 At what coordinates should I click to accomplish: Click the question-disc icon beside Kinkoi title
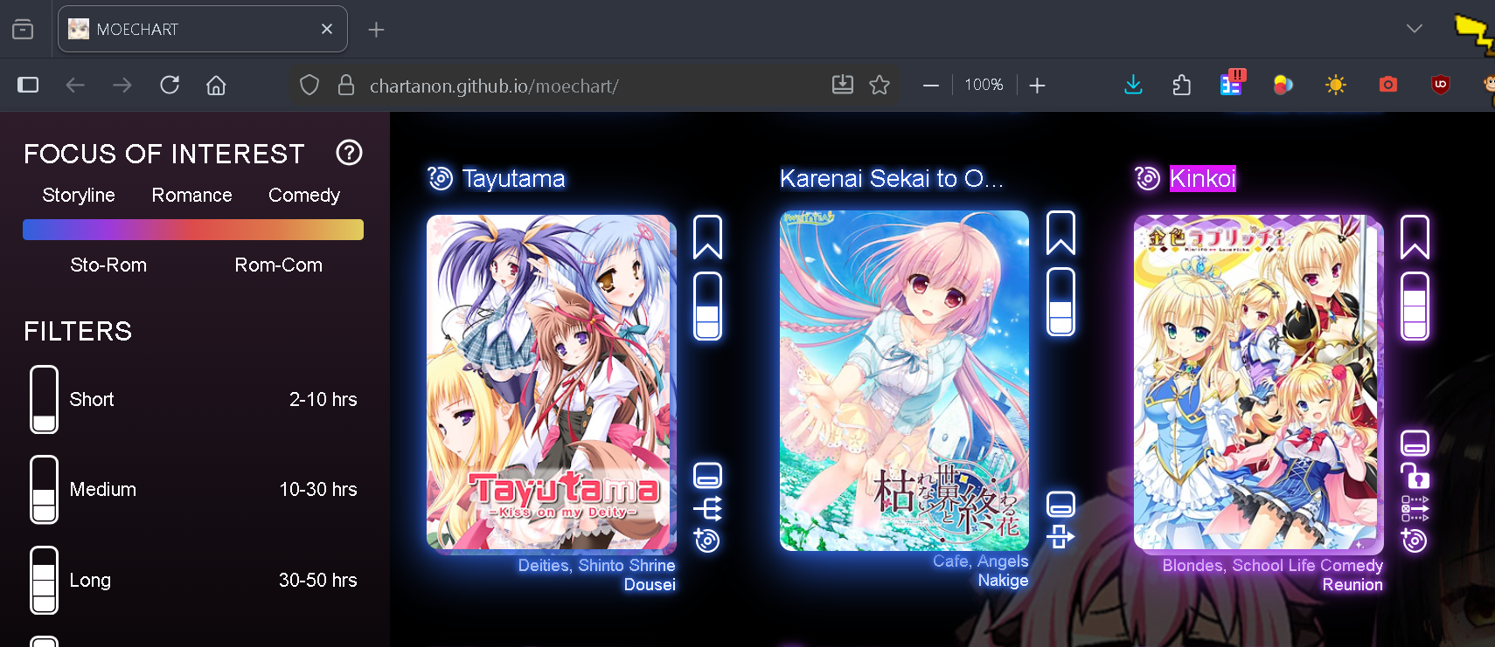coord(1147,178)
